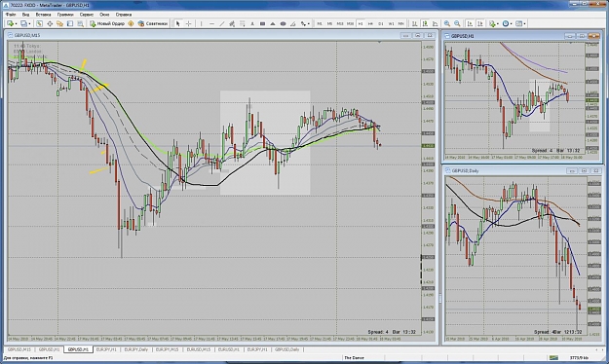609x364 pixels.
Task: Open the Окно menu
Action: tap(104, 15)
